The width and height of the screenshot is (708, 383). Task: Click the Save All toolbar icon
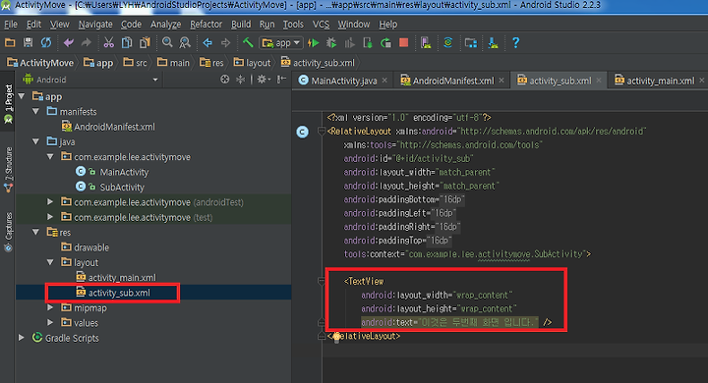(28, 43)
